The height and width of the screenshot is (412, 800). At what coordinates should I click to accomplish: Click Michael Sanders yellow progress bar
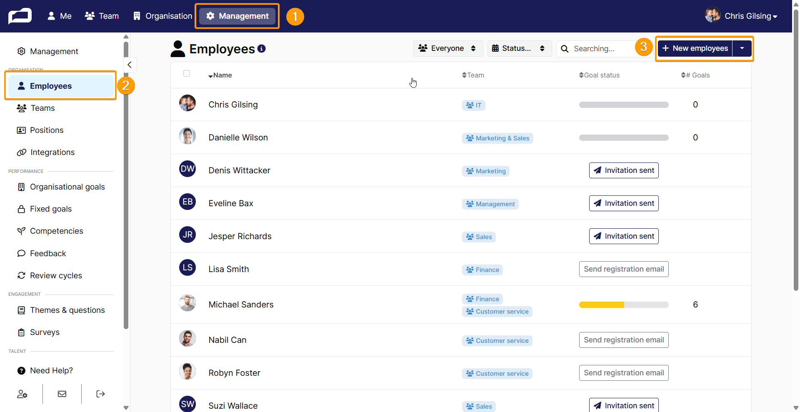click(624, 305)
